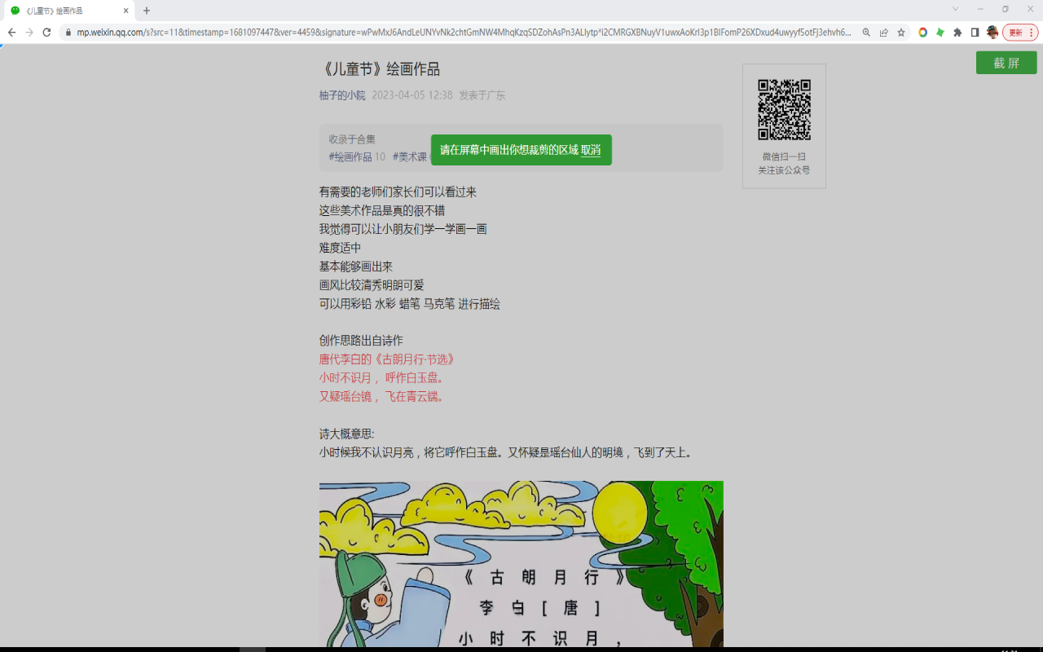Open the colorful wheel extension icon
The width and height of the screenshot is (1043, 652).
click(x=922, y=33)
